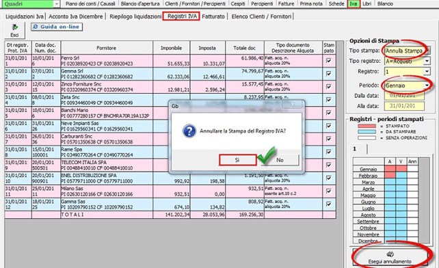Click the printer icon on Esegui annullamento
The width and height of the screenshot is (439, 268).
pos(390,254)
